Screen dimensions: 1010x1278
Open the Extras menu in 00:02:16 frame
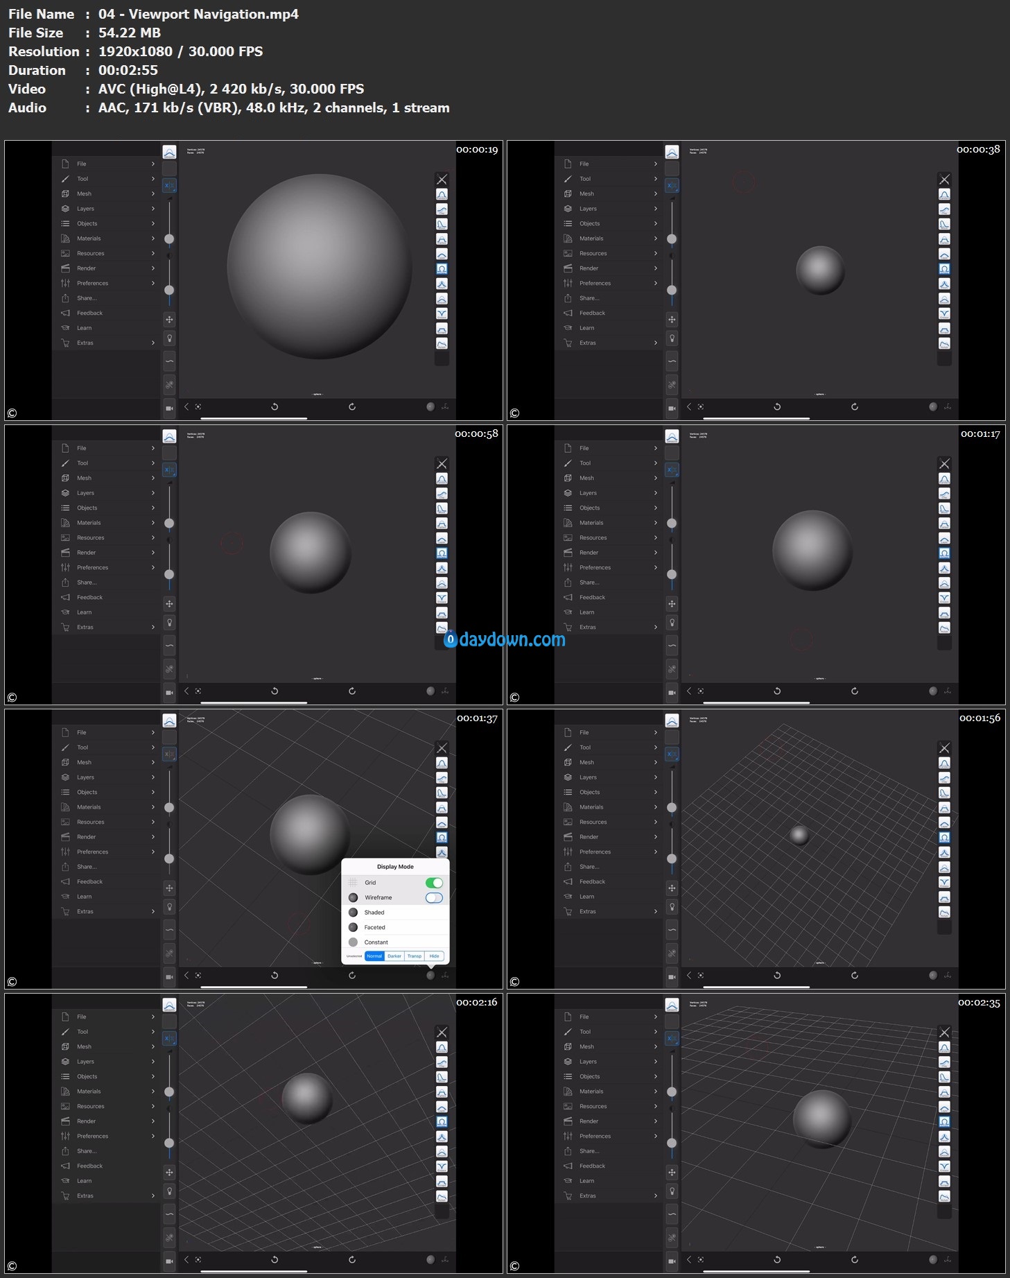(106, 1196)
